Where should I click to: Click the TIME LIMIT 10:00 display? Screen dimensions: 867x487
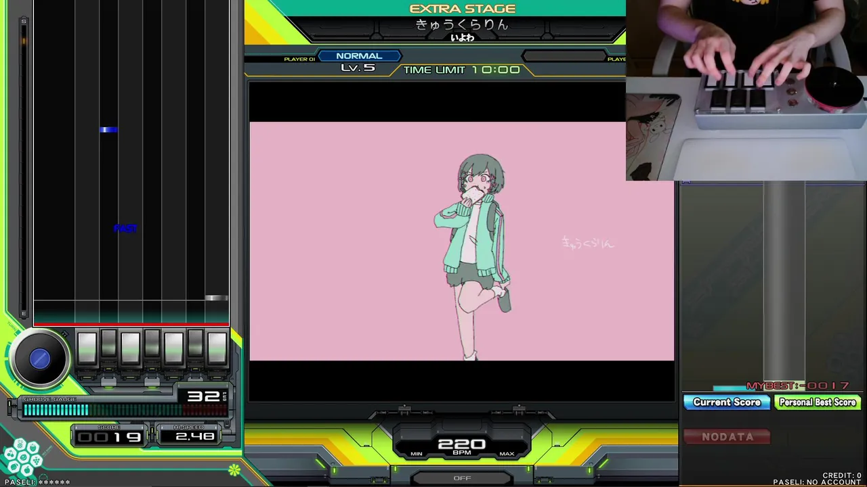coord(462,70)
